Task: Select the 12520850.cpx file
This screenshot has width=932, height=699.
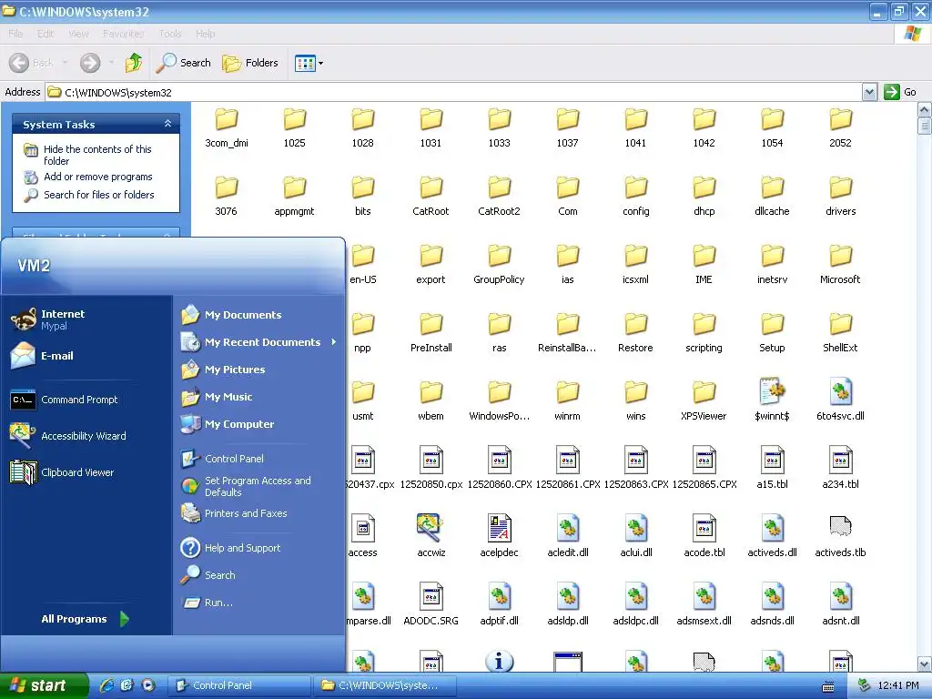Action: point(431,468)
